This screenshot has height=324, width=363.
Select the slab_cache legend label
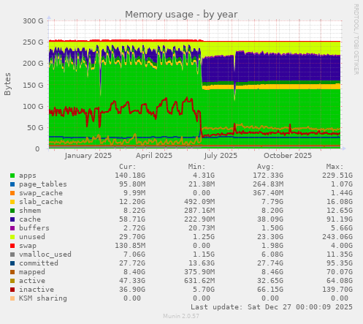tap(41, 202)
